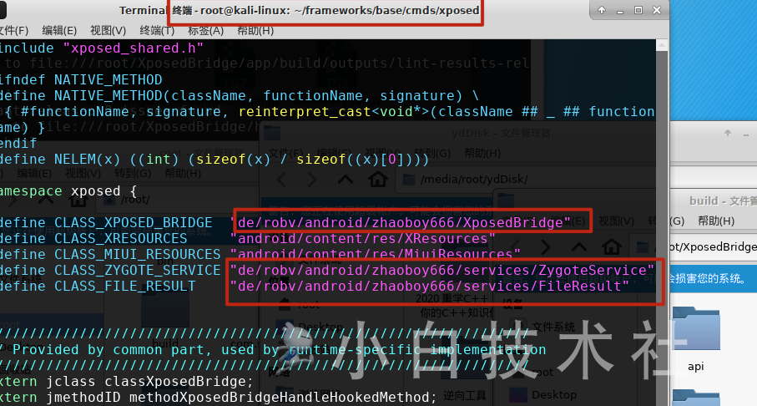
Task: Click the android/content/res/XResources string
Action: [362, 238]
